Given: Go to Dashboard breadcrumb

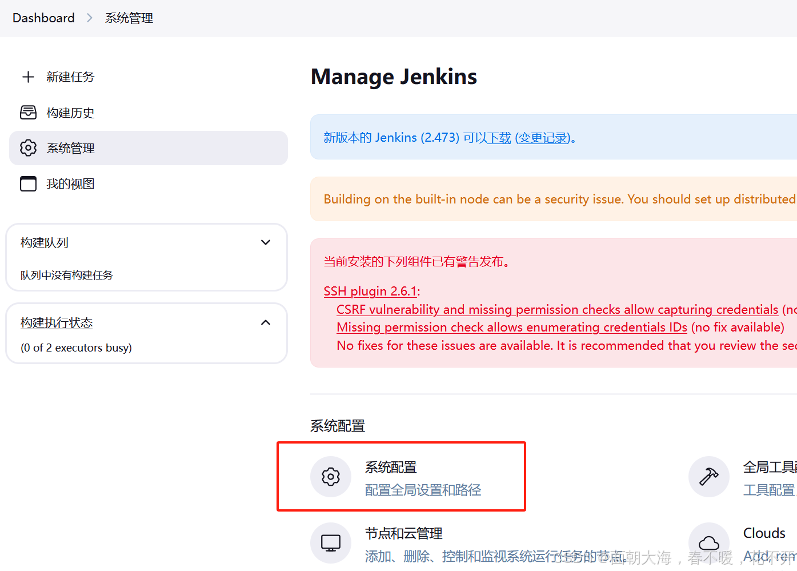Looking at the screenshot, I should 43,18.
